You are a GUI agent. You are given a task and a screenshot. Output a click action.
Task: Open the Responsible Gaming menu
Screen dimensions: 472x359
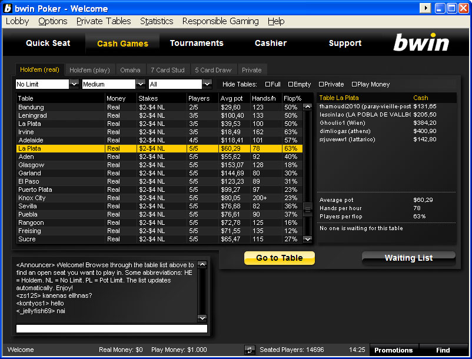pyautogui.click(x=220, y=21)
